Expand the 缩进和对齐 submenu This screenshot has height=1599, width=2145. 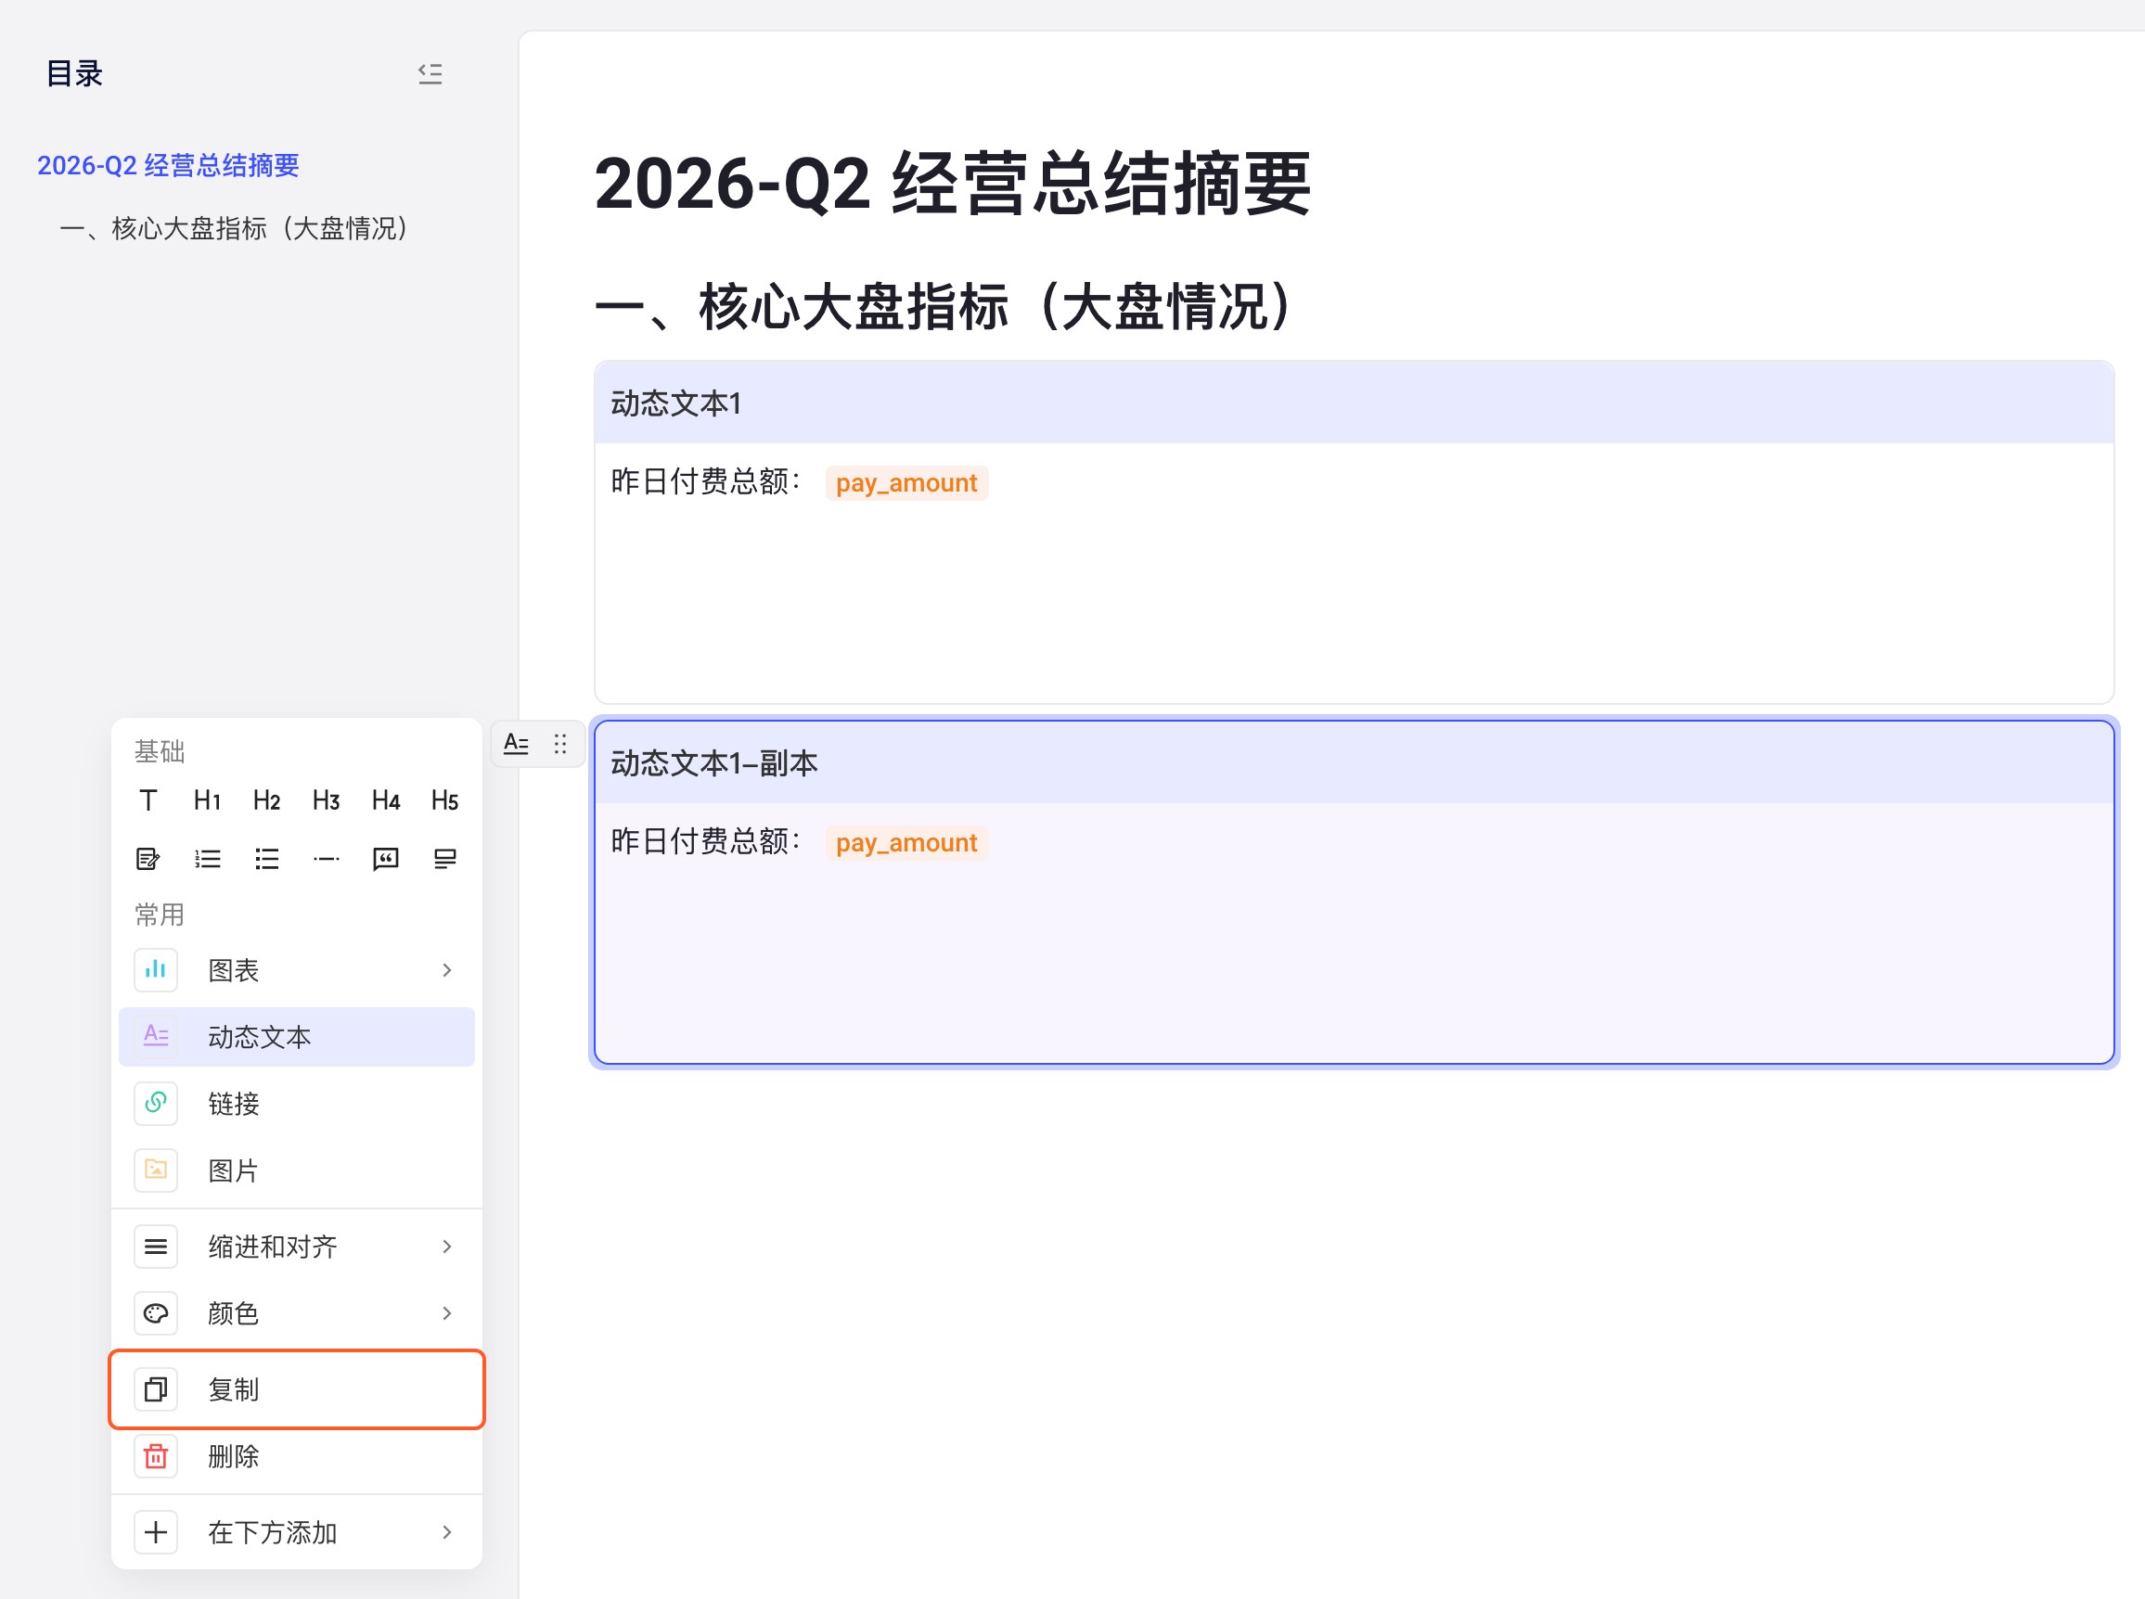tap(296, 1247)
